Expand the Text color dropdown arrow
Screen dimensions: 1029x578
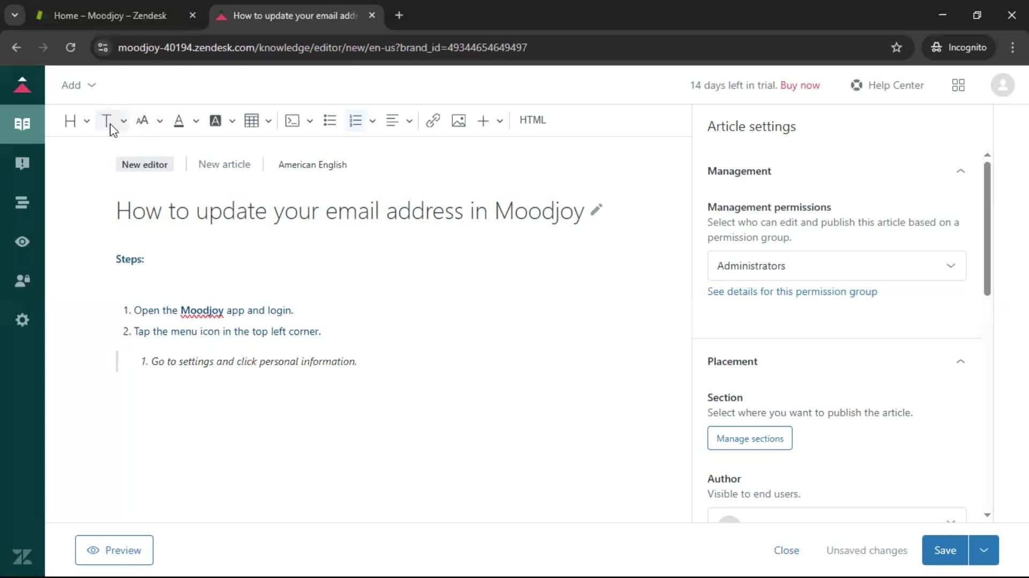click(196, 121)
